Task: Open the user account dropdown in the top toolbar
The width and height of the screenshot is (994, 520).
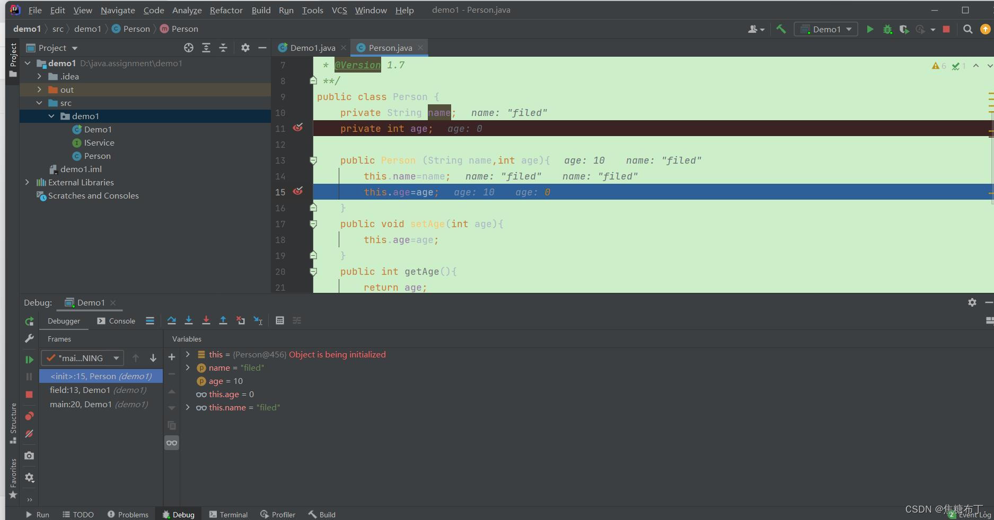Action: [756, 29]
